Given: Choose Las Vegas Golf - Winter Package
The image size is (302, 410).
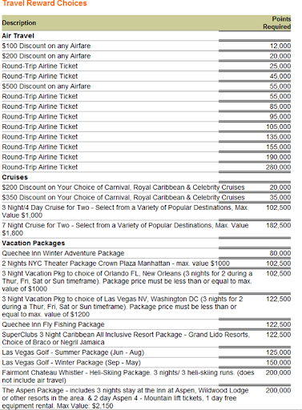Looking at the screenshot, I should point(71,363).
